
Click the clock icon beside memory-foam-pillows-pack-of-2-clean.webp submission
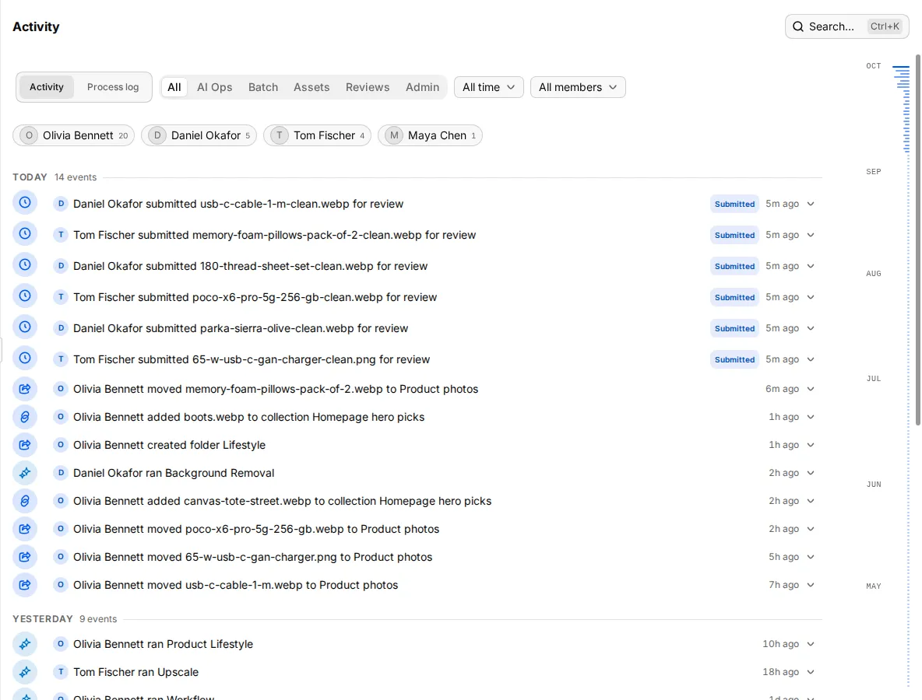tap(25, 234)
